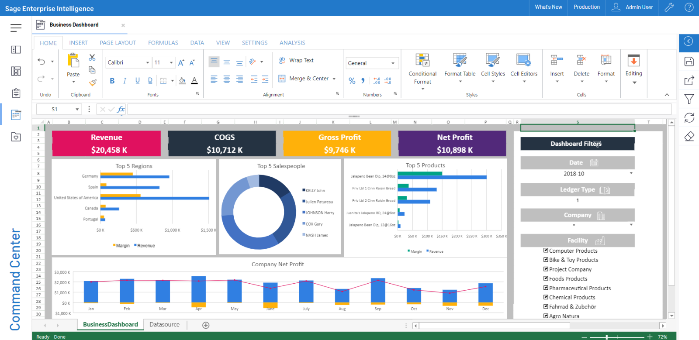Switch to the Datasource sheet tab
699x340 pixels.
click(x=164, y=325)
